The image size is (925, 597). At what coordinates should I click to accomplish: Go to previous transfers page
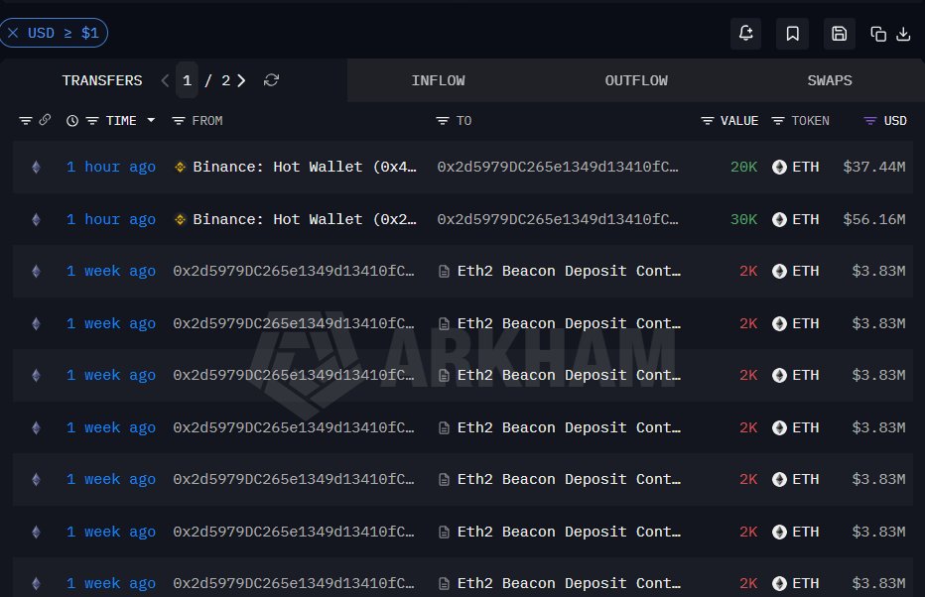[165, 80]
